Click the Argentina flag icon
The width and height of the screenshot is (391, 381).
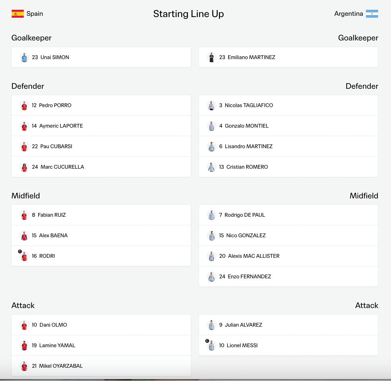[372, 14]
